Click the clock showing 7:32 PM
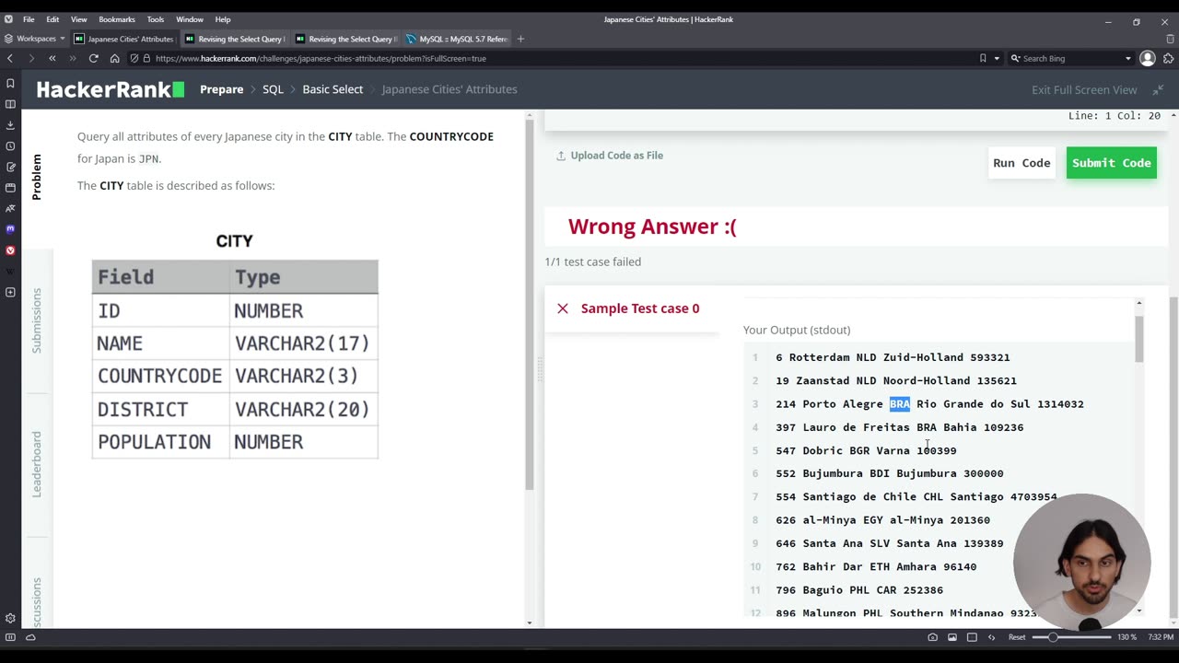Screen dimensions: 1179x663 [x=1161, y=637]
